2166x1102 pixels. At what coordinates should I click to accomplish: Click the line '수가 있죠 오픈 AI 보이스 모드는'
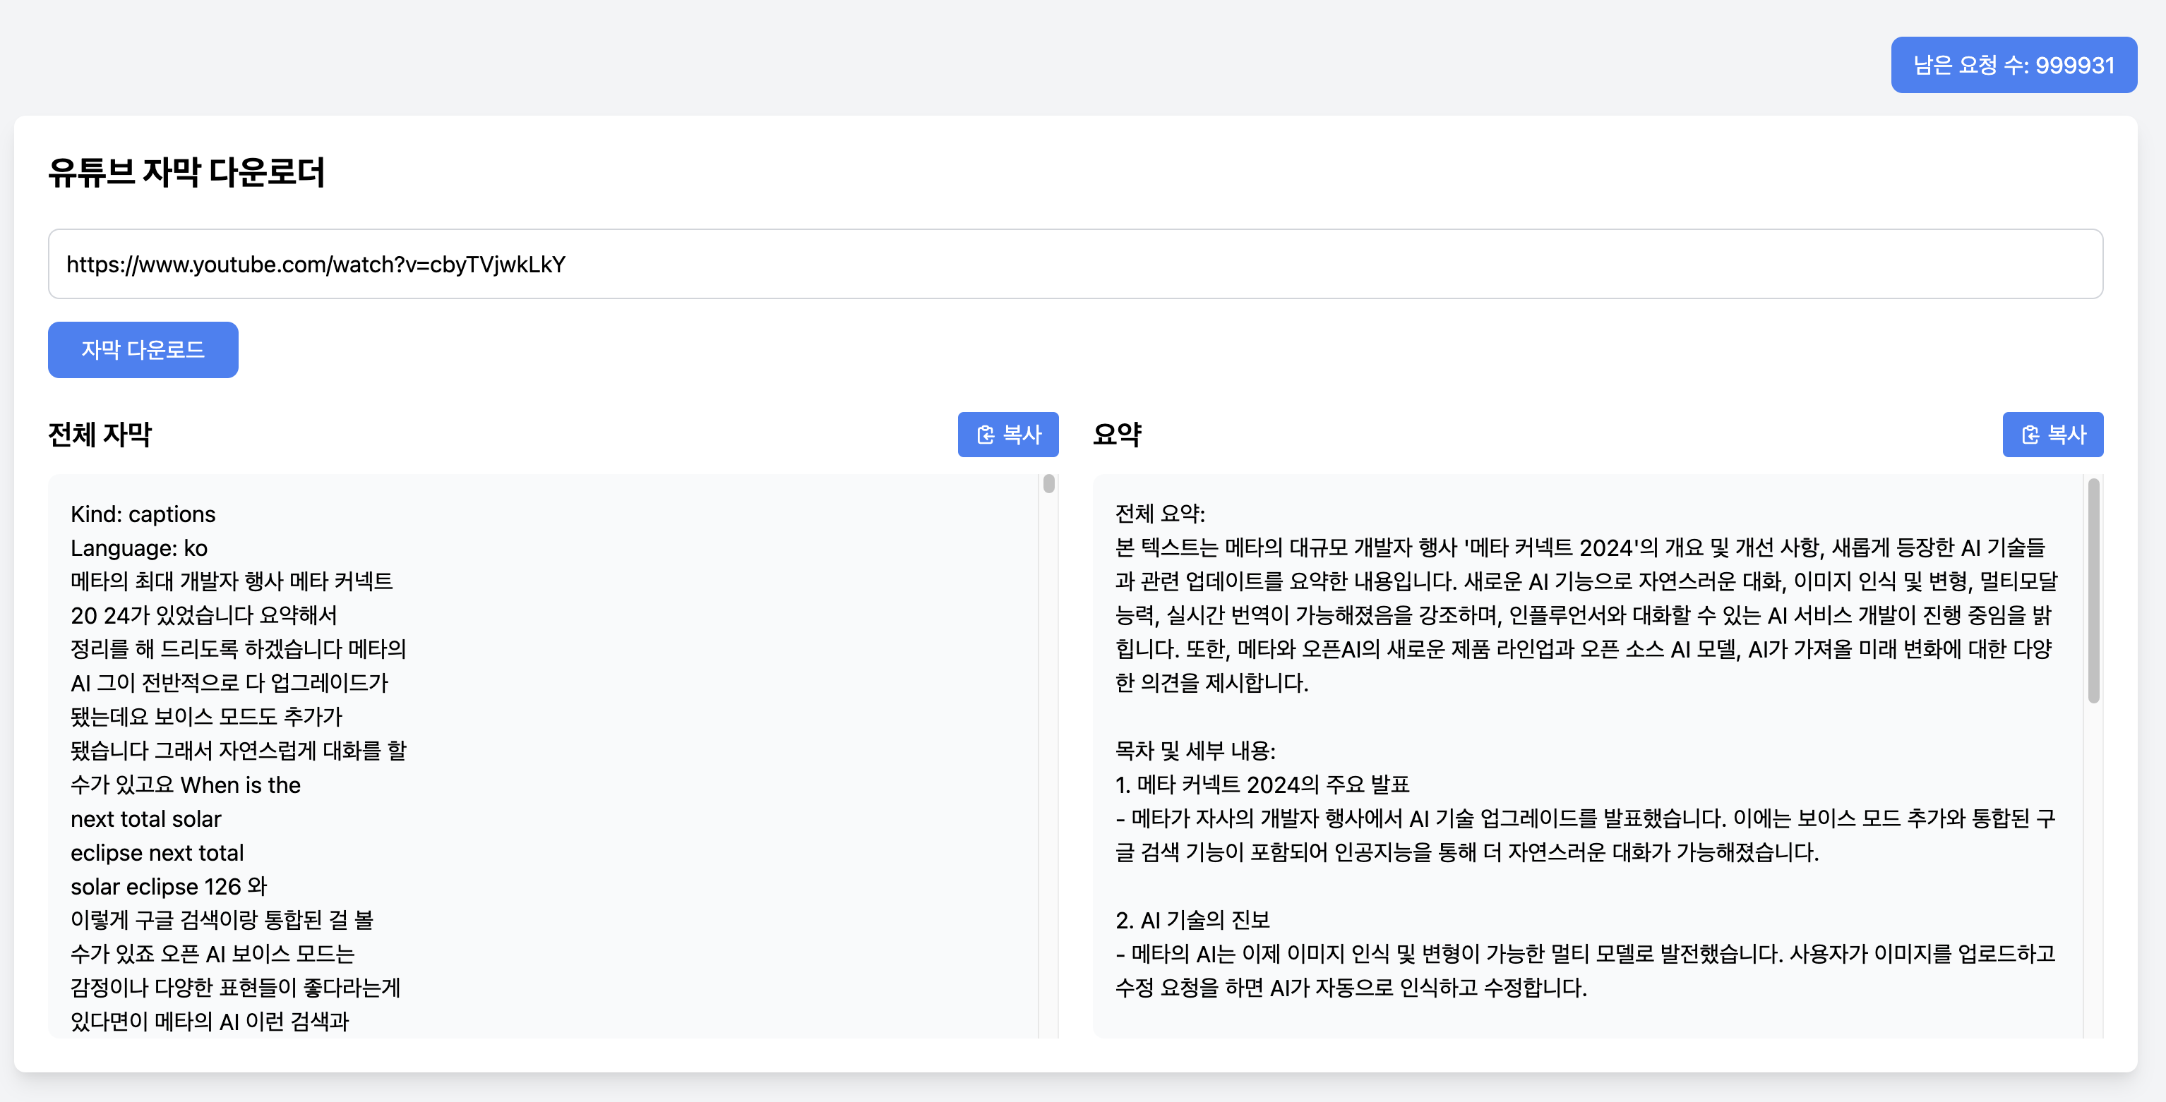(213, 953)
